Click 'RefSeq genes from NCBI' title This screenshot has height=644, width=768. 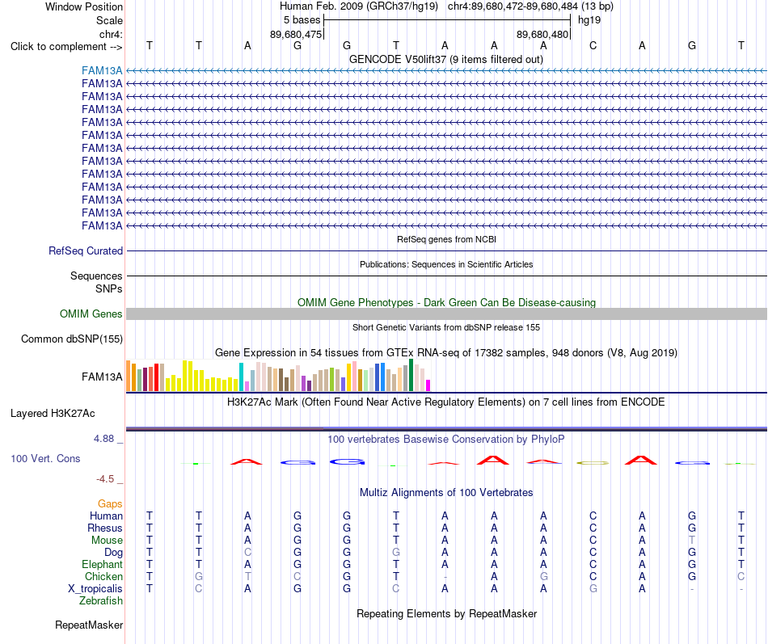point(446,239)
